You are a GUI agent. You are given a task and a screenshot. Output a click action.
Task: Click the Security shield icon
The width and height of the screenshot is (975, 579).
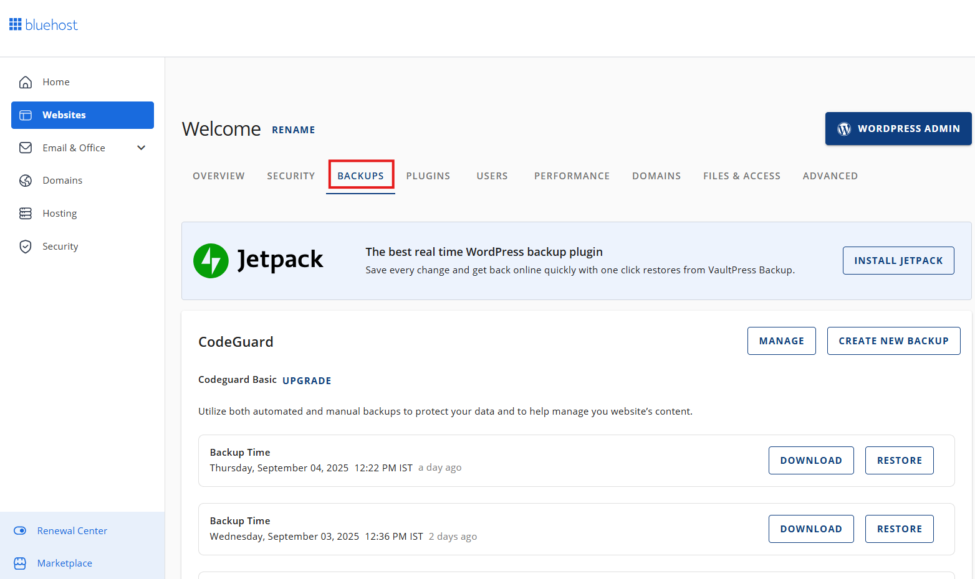tap(25, 246)
